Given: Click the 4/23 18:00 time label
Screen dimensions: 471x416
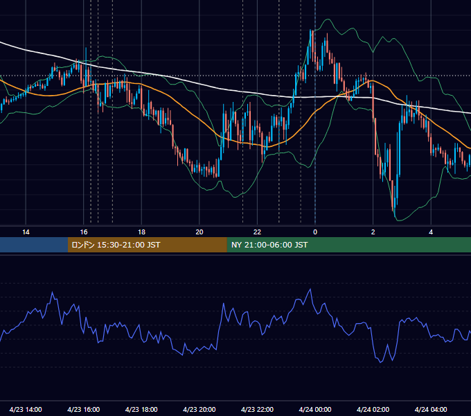Looking at the screenshot, I should point(141,409).
